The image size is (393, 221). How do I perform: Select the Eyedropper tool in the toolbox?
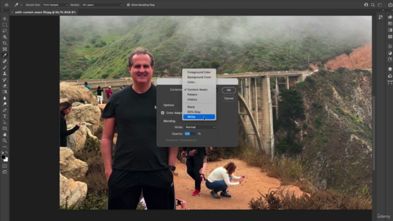[x=4, y=55]
